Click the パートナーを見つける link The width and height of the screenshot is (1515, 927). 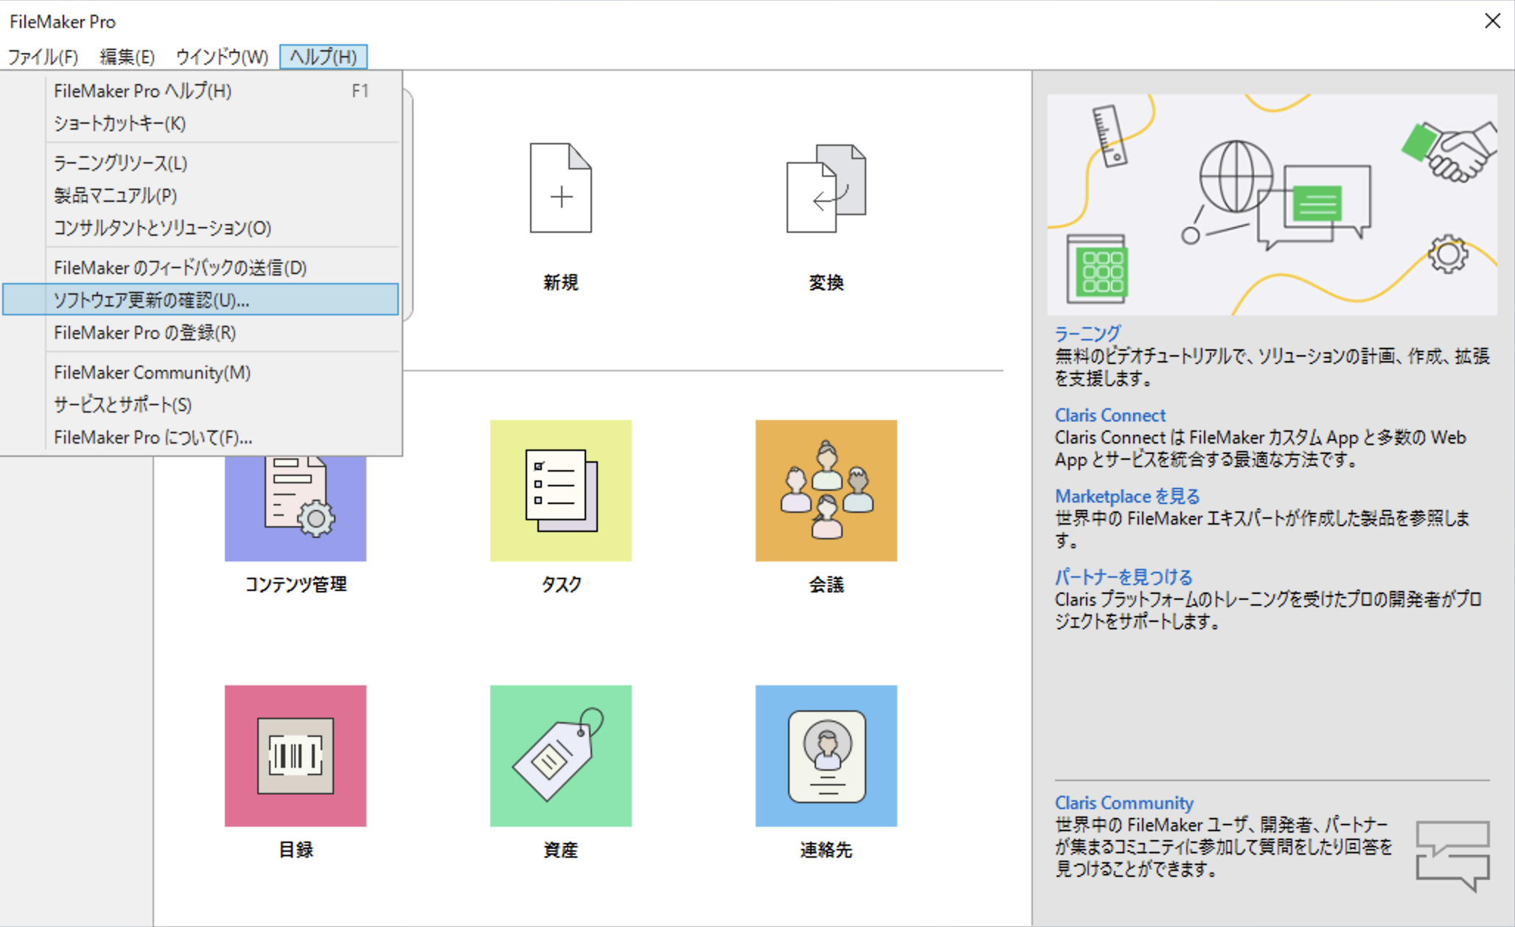1123,576
